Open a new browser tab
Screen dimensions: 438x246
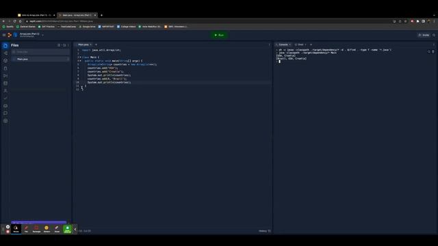click(x=101, y=15)
